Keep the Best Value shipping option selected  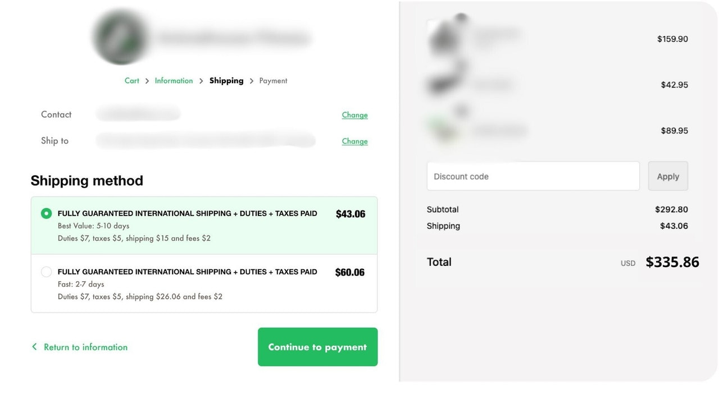[x=46, y=213]
